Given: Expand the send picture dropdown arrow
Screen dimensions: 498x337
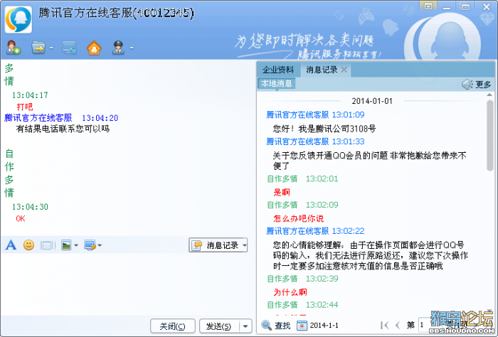Looking at the screenshot, I should click(76, 245).
